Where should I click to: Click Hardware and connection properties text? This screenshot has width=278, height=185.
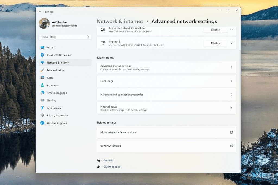[x=122, y=95]
